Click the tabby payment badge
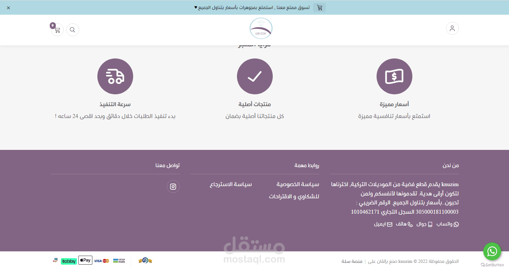Screen dimensions: 509x270 [68, 261]
